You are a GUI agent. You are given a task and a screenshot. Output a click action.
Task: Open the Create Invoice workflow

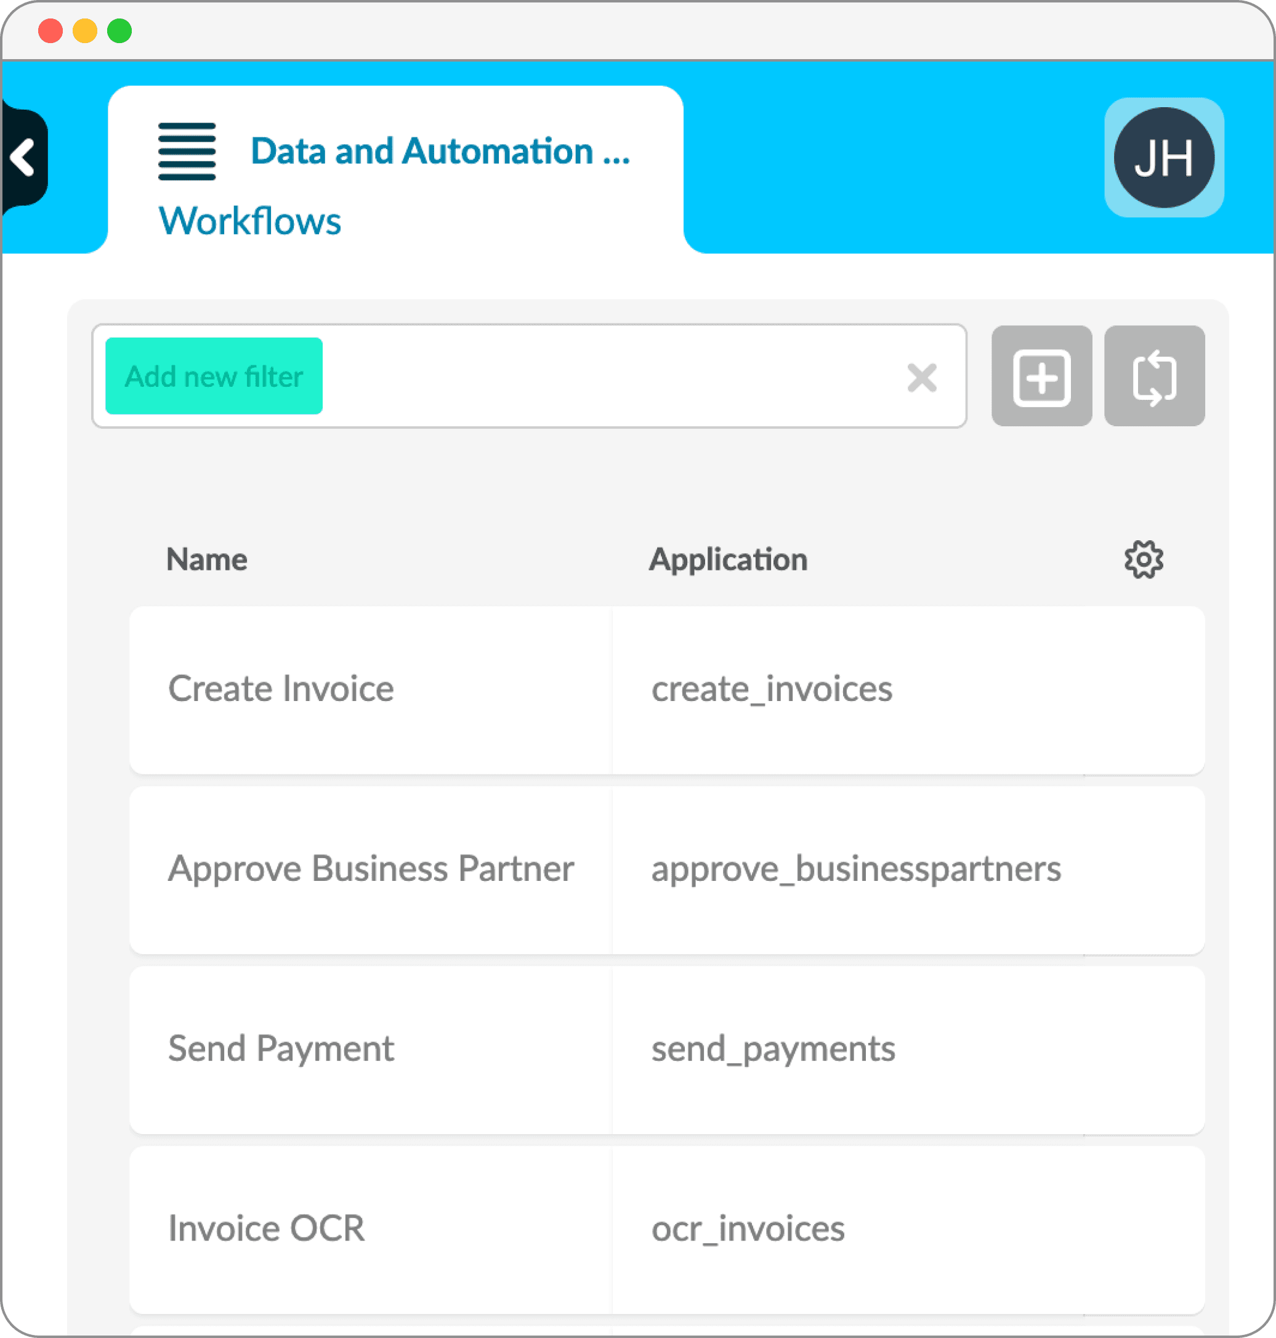(281, 688)
